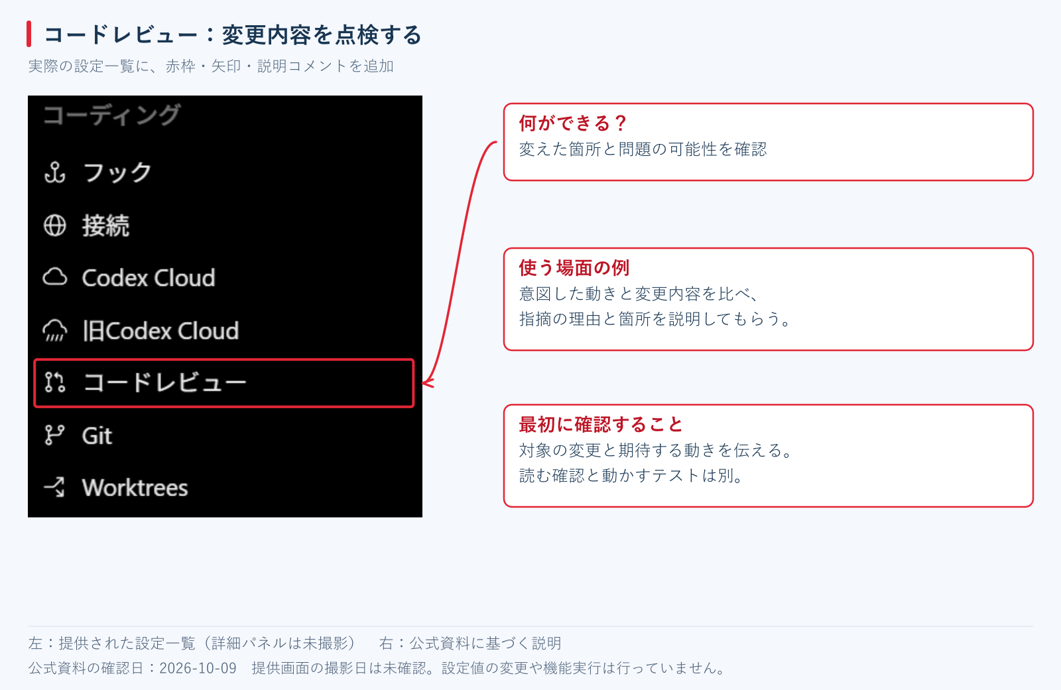The image size is (1061, 690).
Task: Click the コーディング section header
Action: pyautogui.click(x=111, y=115)
